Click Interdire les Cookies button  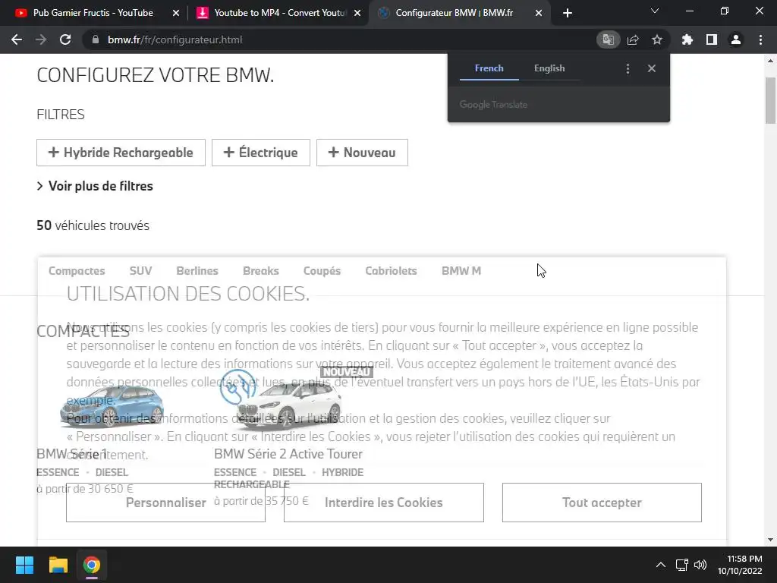(383, 503)
